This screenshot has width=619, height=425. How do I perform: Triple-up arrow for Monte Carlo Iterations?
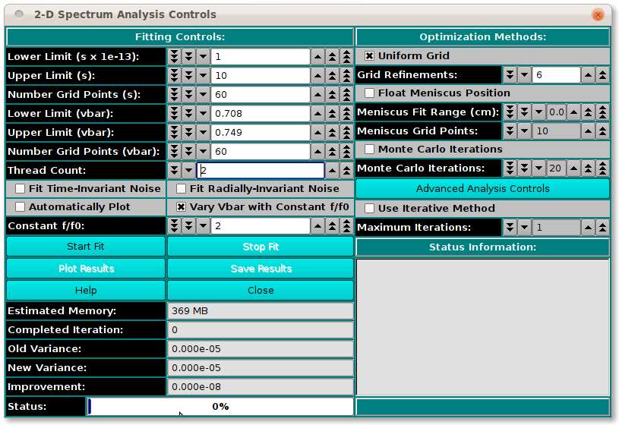point(602,168)
